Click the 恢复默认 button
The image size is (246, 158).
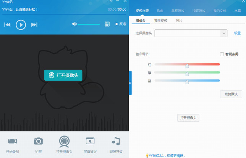(231, 94)
